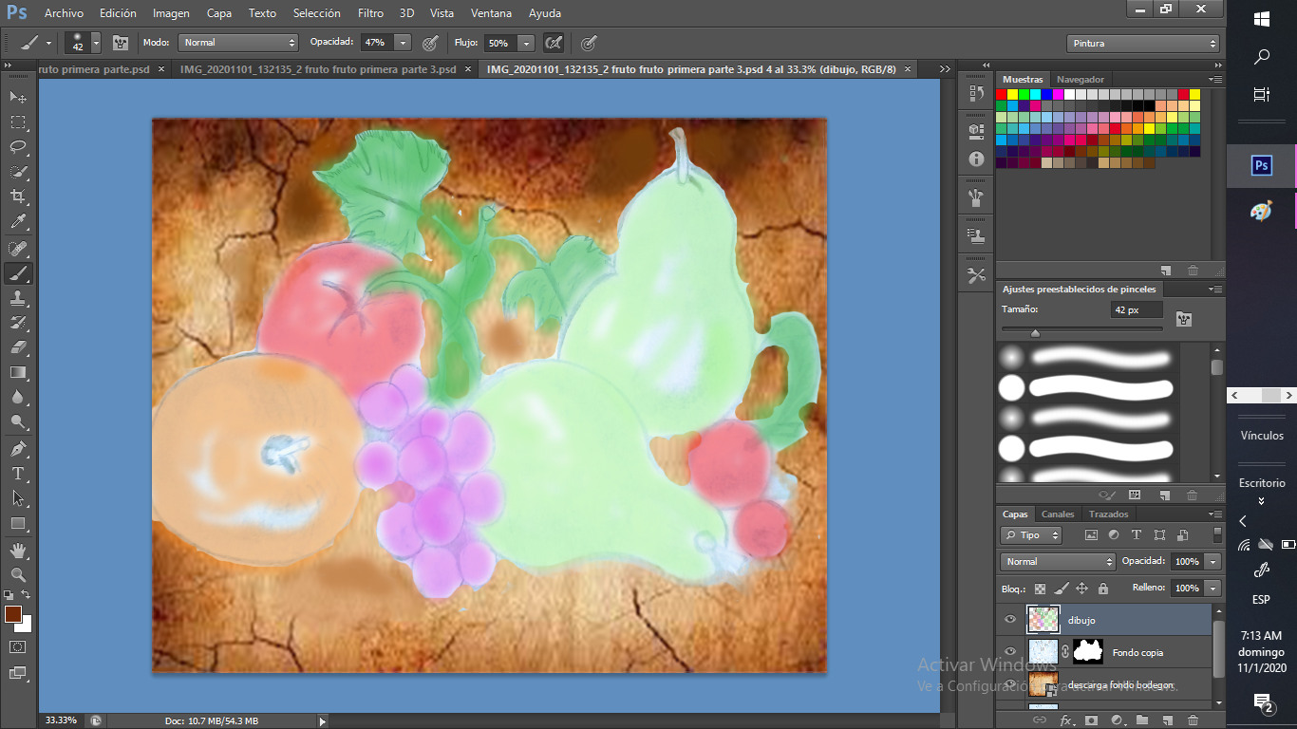This screenshot has width=1297, height=729.
Task: Click the foreground brown color swatch
Action: coord(13,614)
